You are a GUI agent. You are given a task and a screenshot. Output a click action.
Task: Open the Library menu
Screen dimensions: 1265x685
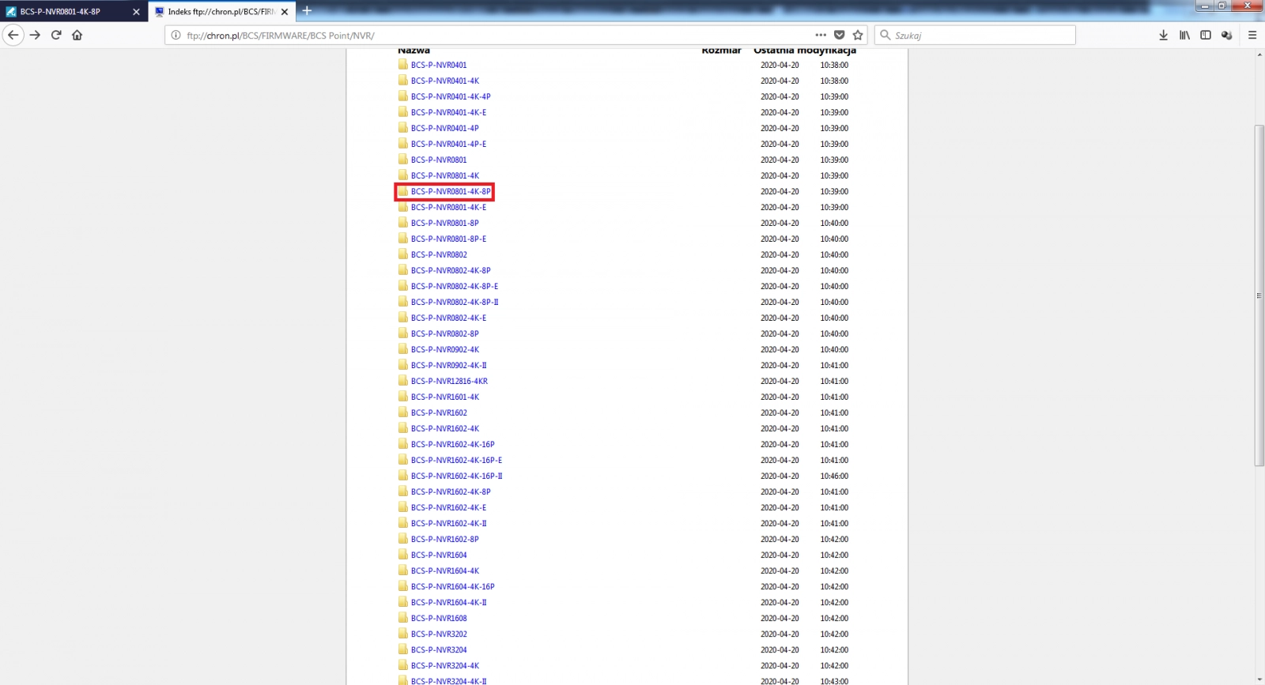[x=1184, y=35]
